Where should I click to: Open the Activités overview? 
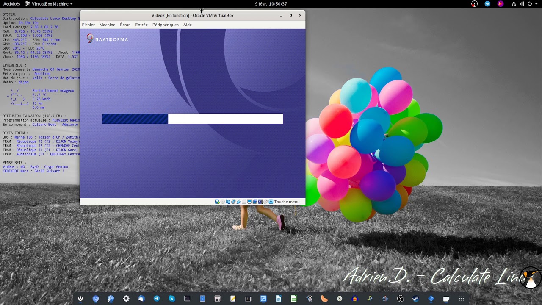[x=12, y=4]
